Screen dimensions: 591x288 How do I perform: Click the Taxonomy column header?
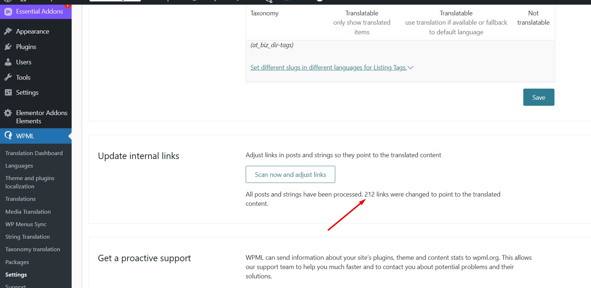(264, 13)
